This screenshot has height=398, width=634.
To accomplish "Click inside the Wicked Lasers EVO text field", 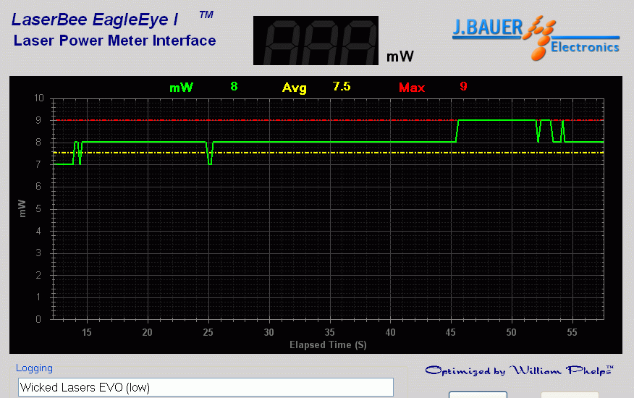I will click(x=206, y=387).
